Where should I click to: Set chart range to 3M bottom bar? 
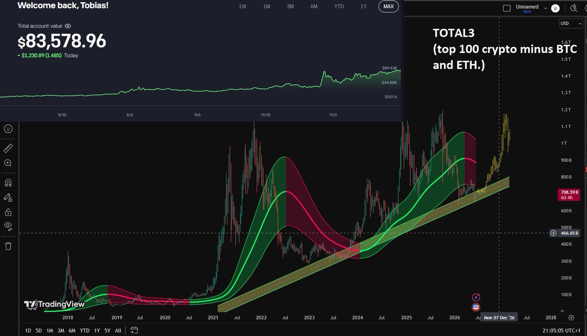61,330
